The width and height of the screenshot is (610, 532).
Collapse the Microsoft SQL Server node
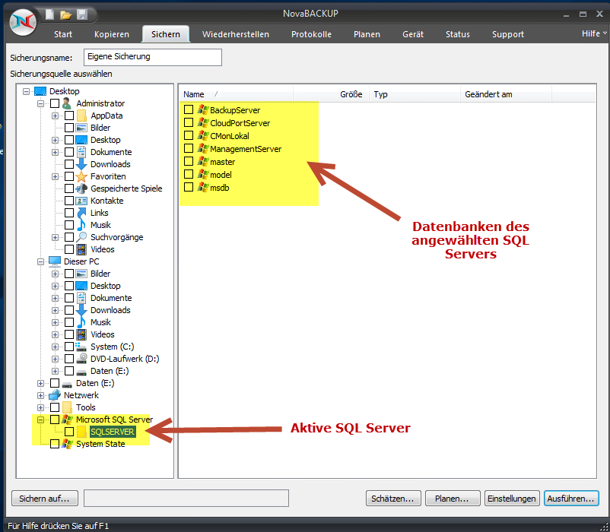point(40,420)
